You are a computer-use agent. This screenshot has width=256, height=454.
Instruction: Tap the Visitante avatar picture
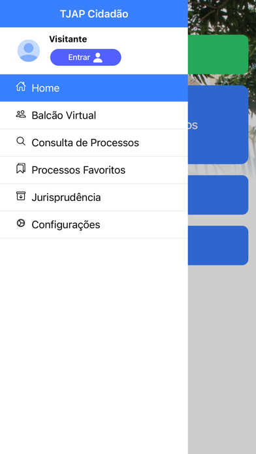[x=29, y=51]
